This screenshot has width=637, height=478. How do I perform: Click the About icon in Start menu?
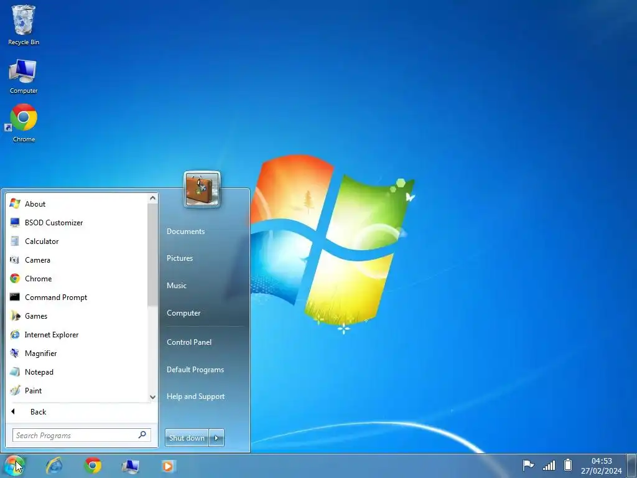point(15,204)
